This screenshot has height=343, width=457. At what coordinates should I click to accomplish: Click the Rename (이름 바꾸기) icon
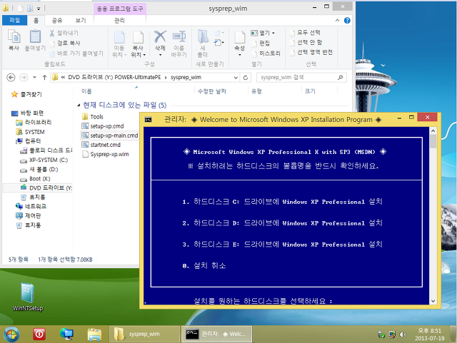[179, 37]
